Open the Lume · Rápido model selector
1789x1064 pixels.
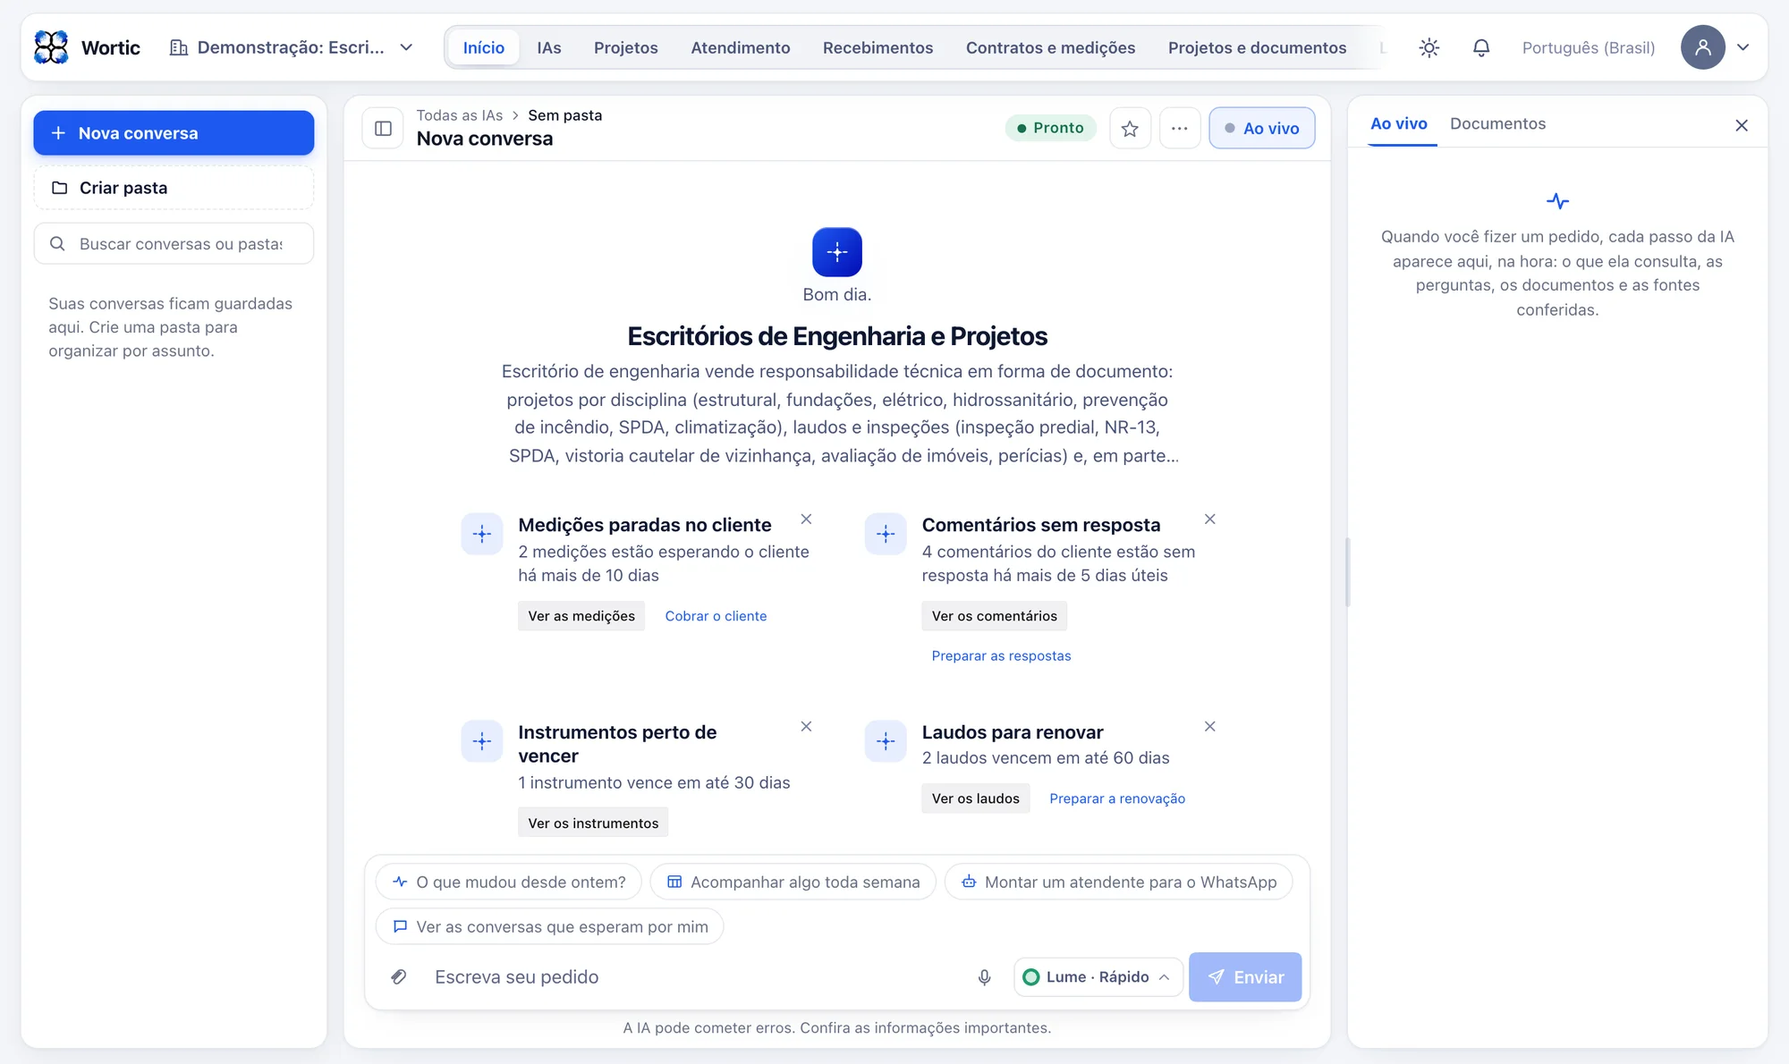1098,977
